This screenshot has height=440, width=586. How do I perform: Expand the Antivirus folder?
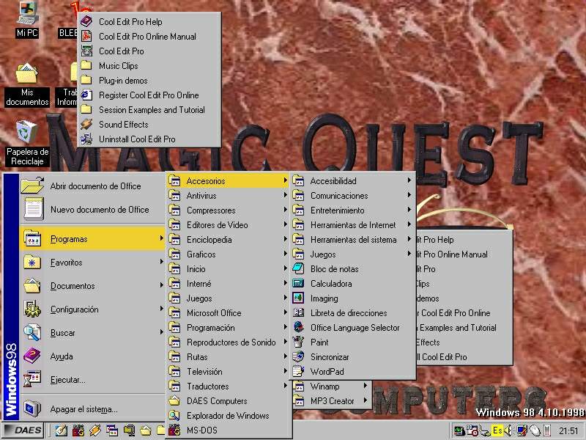coord(229,195)
